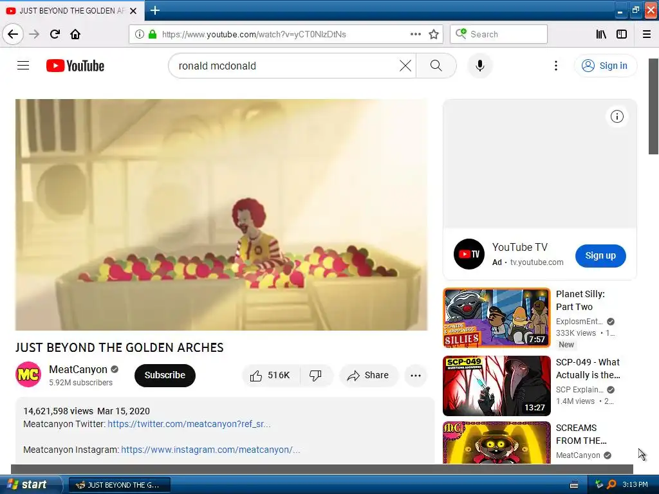This screenshot has height=494, width=659.
Task: Open SCREAMS FROM THE video title
Action: 581,434
